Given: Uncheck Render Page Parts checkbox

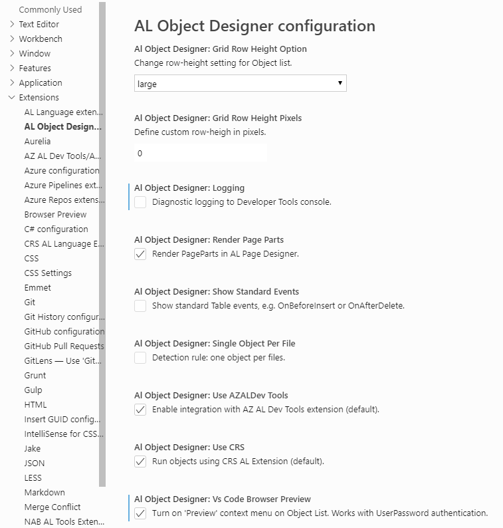Looking at the screenshot, I should point(140,254).
